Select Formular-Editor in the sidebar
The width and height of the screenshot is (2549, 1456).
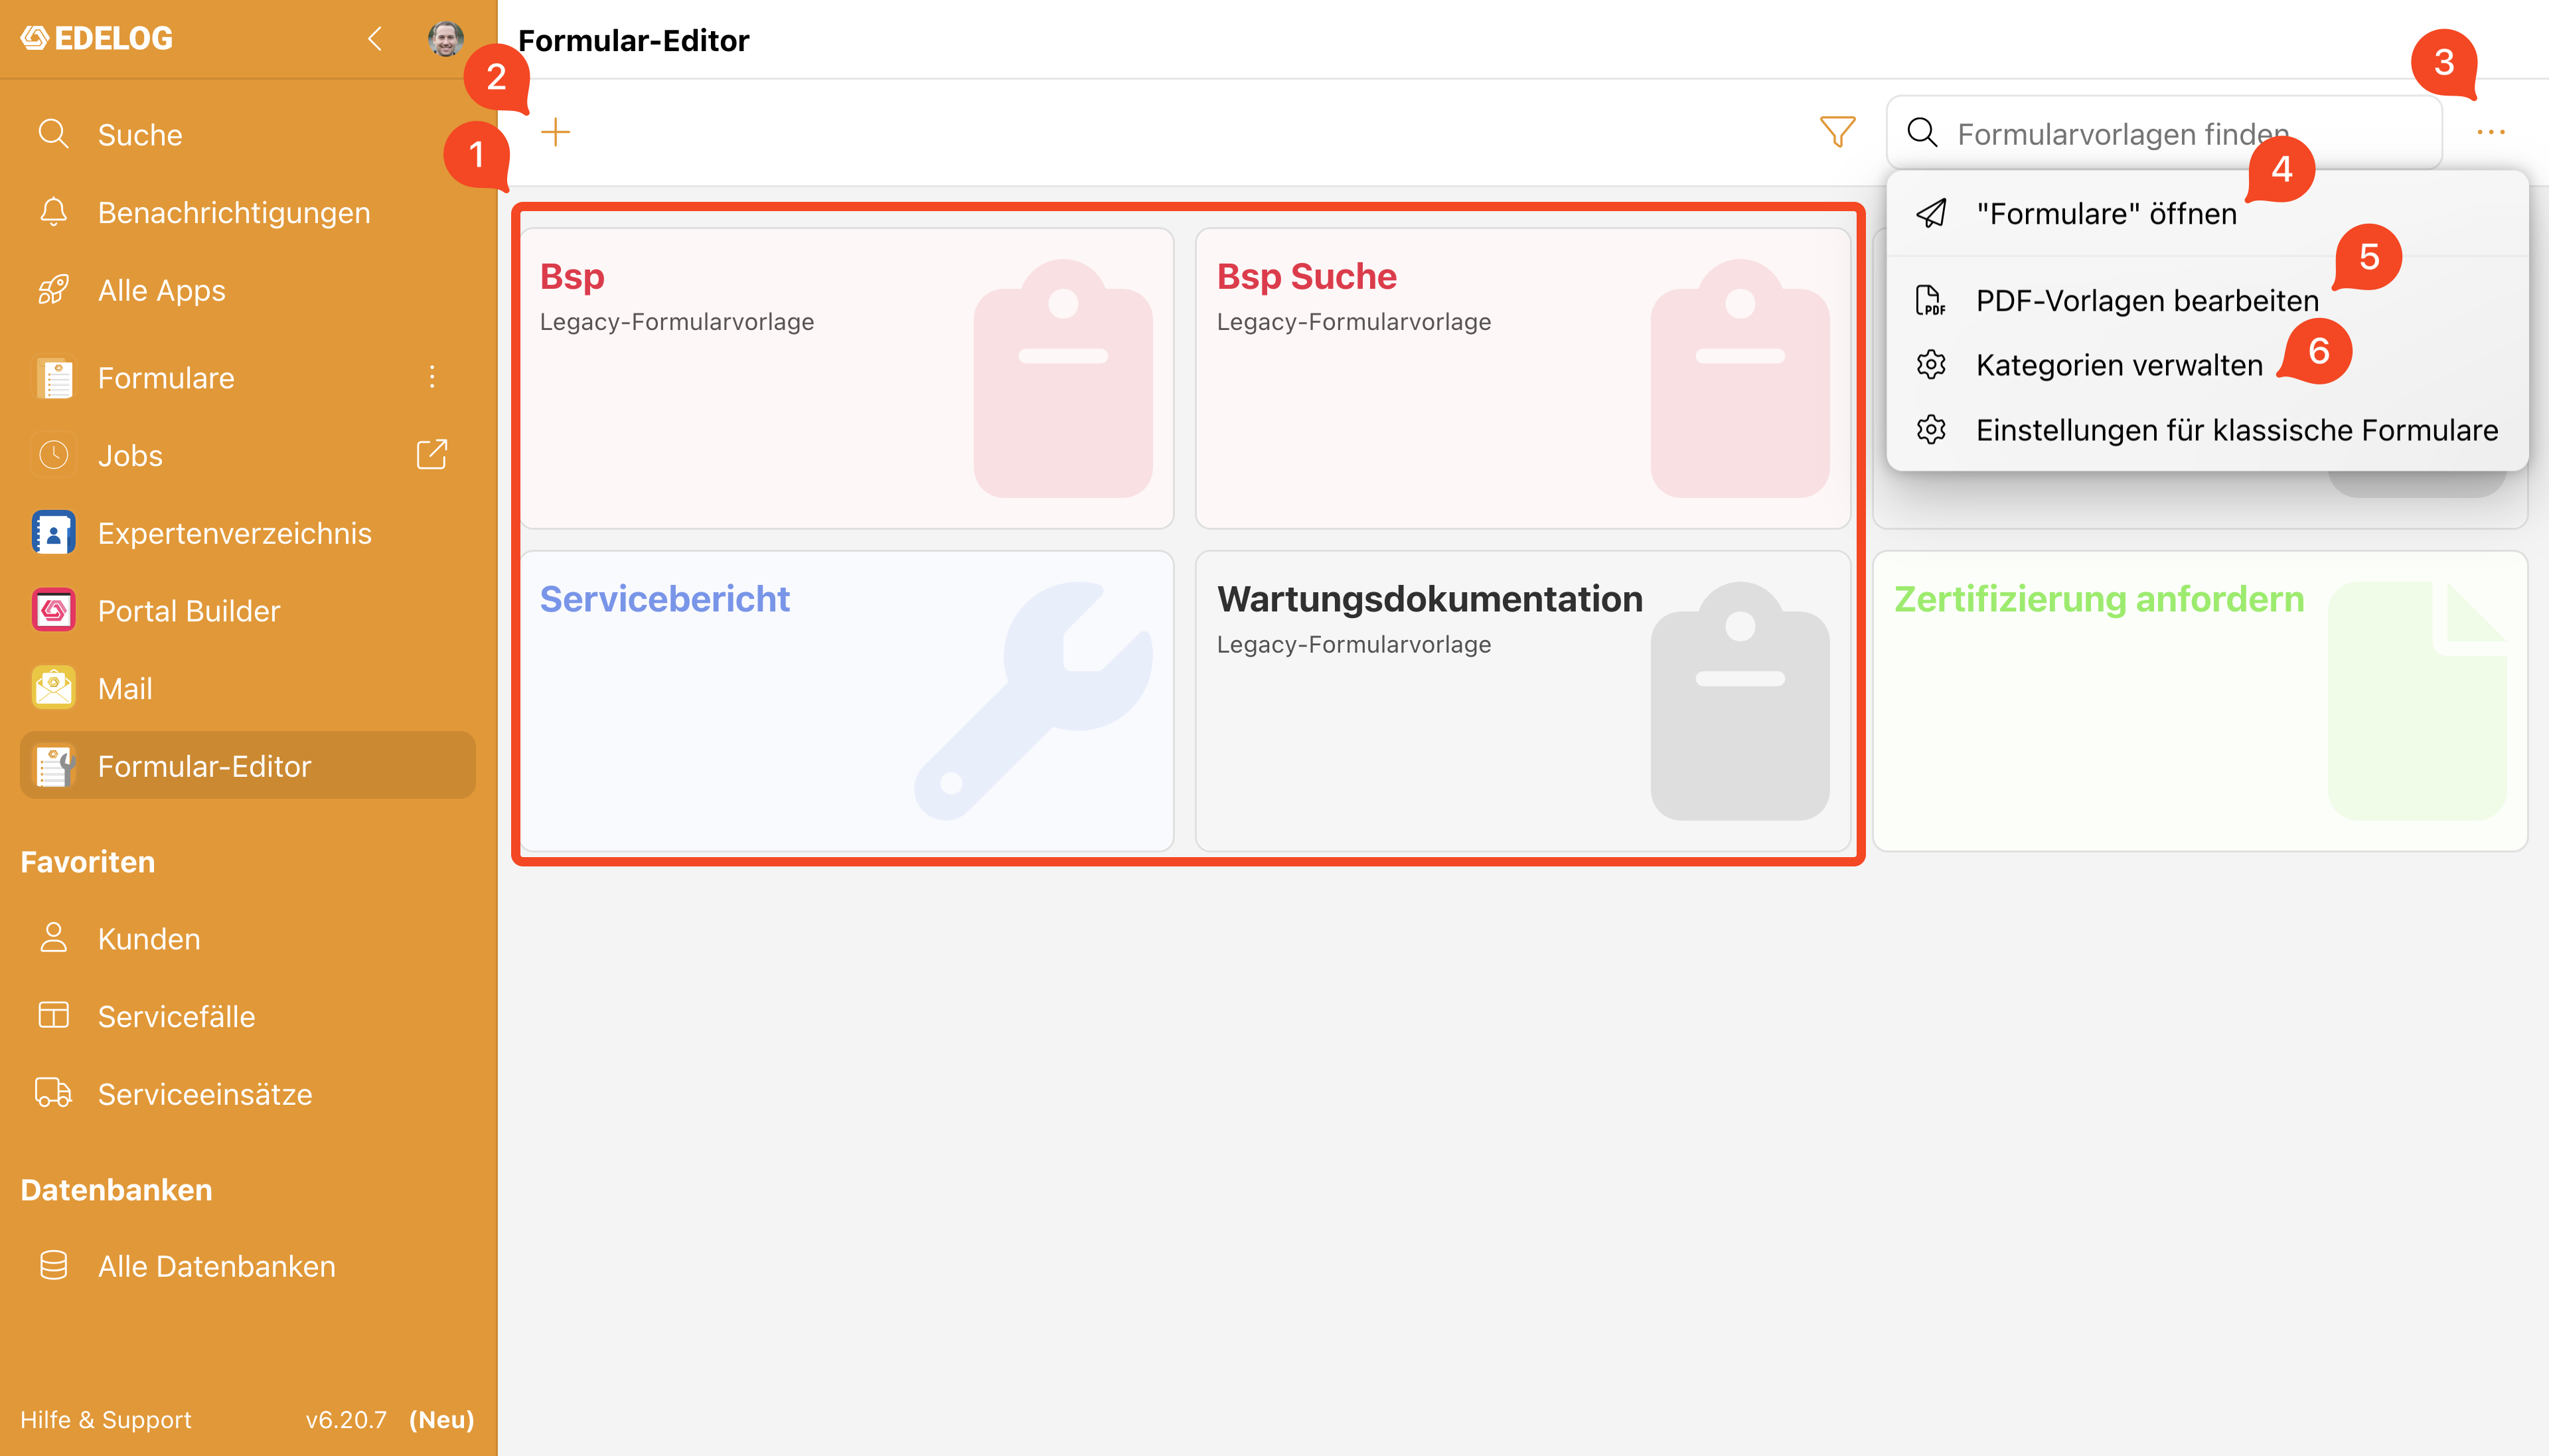pyautogui.click(x=247, y=765)
